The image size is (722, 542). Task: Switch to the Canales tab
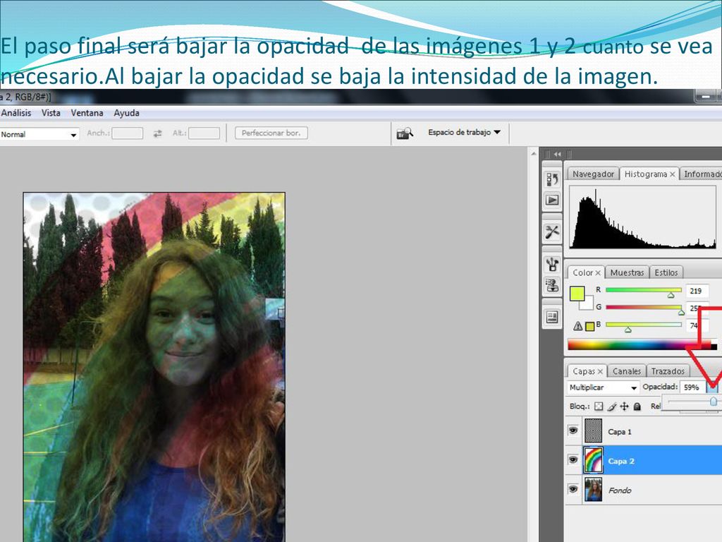(627, 371)
